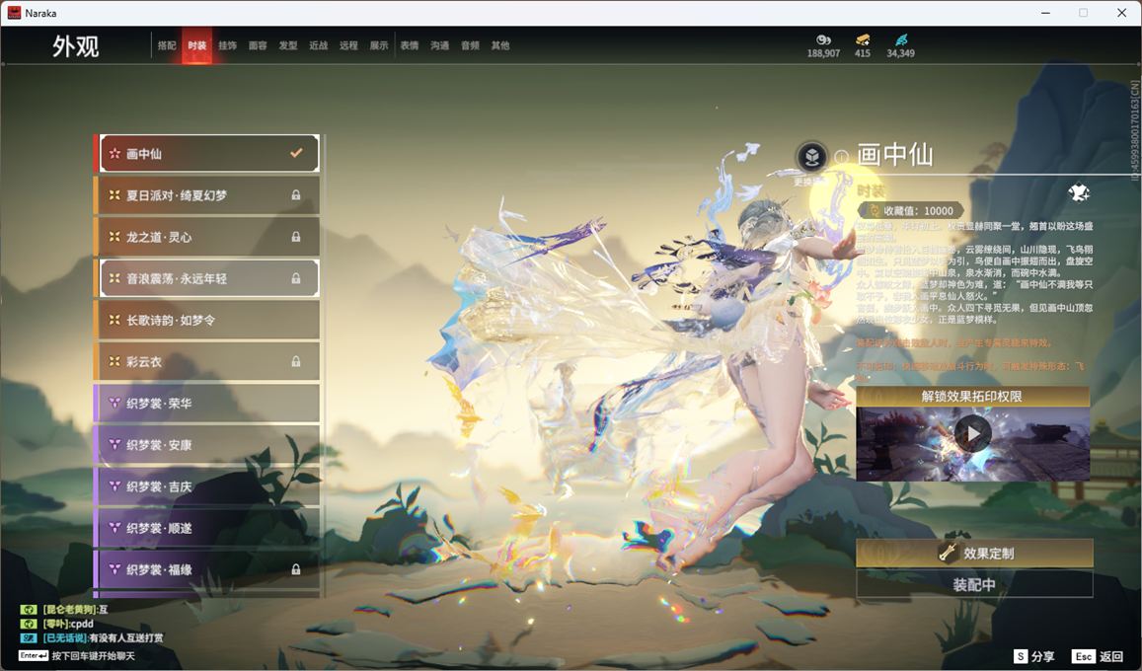
Task: Click the blue feather currency icon
Action: point(900,39)
